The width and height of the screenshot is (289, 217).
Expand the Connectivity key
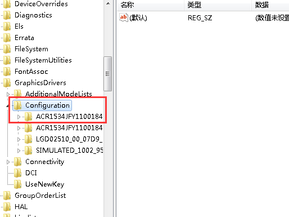coord(8,162)
